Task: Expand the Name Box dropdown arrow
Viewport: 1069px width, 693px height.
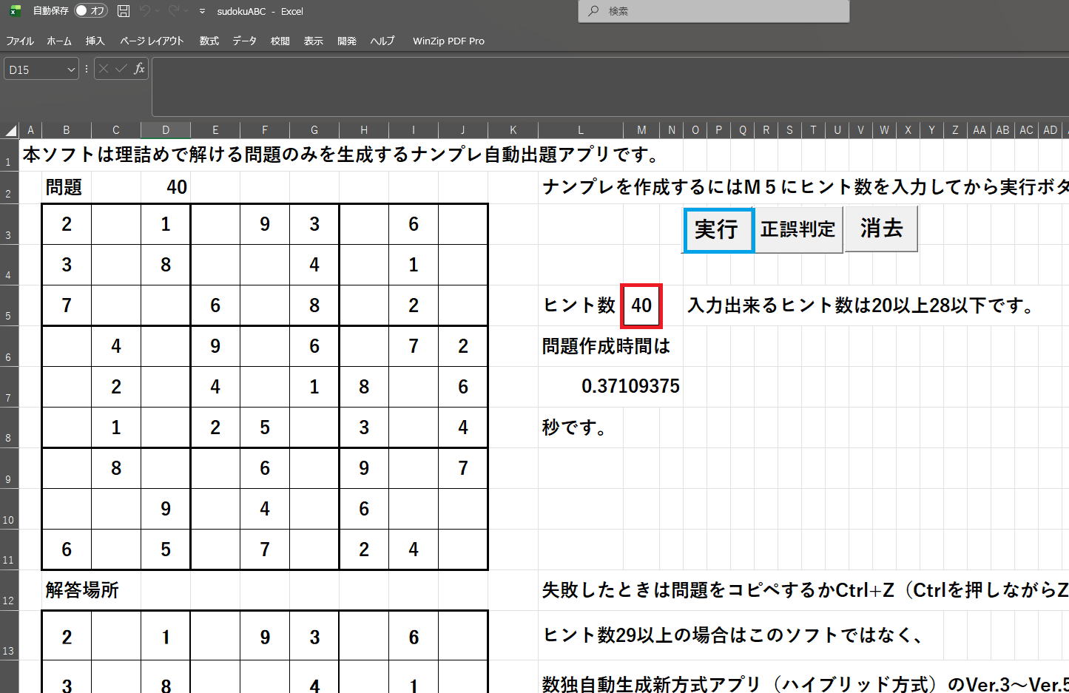Action: pyautogui.click(x=71, y=70)
